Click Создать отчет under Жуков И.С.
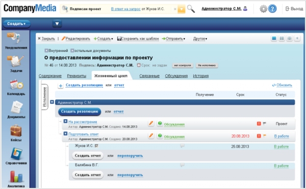The width and height of the screenshot is (306, 189). tap(88, 156)
